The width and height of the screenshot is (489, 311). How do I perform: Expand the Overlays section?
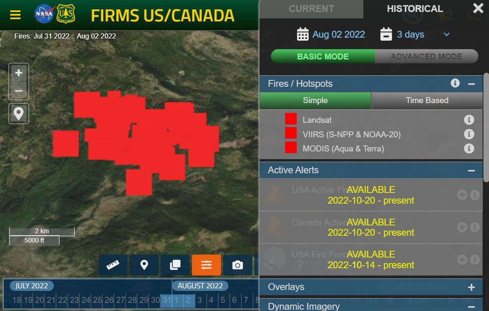point(471,287)
